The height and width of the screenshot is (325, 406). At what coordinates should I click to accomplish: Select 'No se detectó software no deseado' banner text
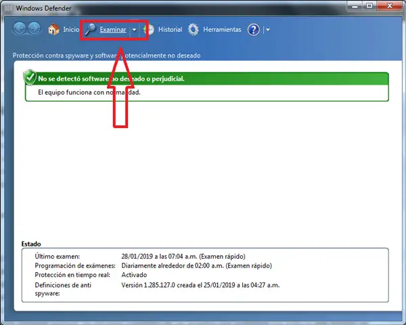[x=112, y=79]
